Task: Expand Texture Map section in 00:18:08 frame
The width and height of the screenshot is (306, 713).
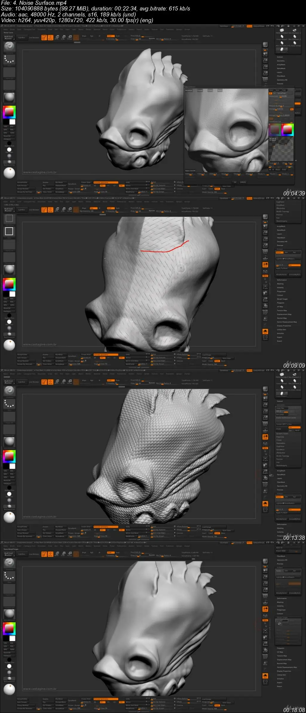Action: [282, 656]
